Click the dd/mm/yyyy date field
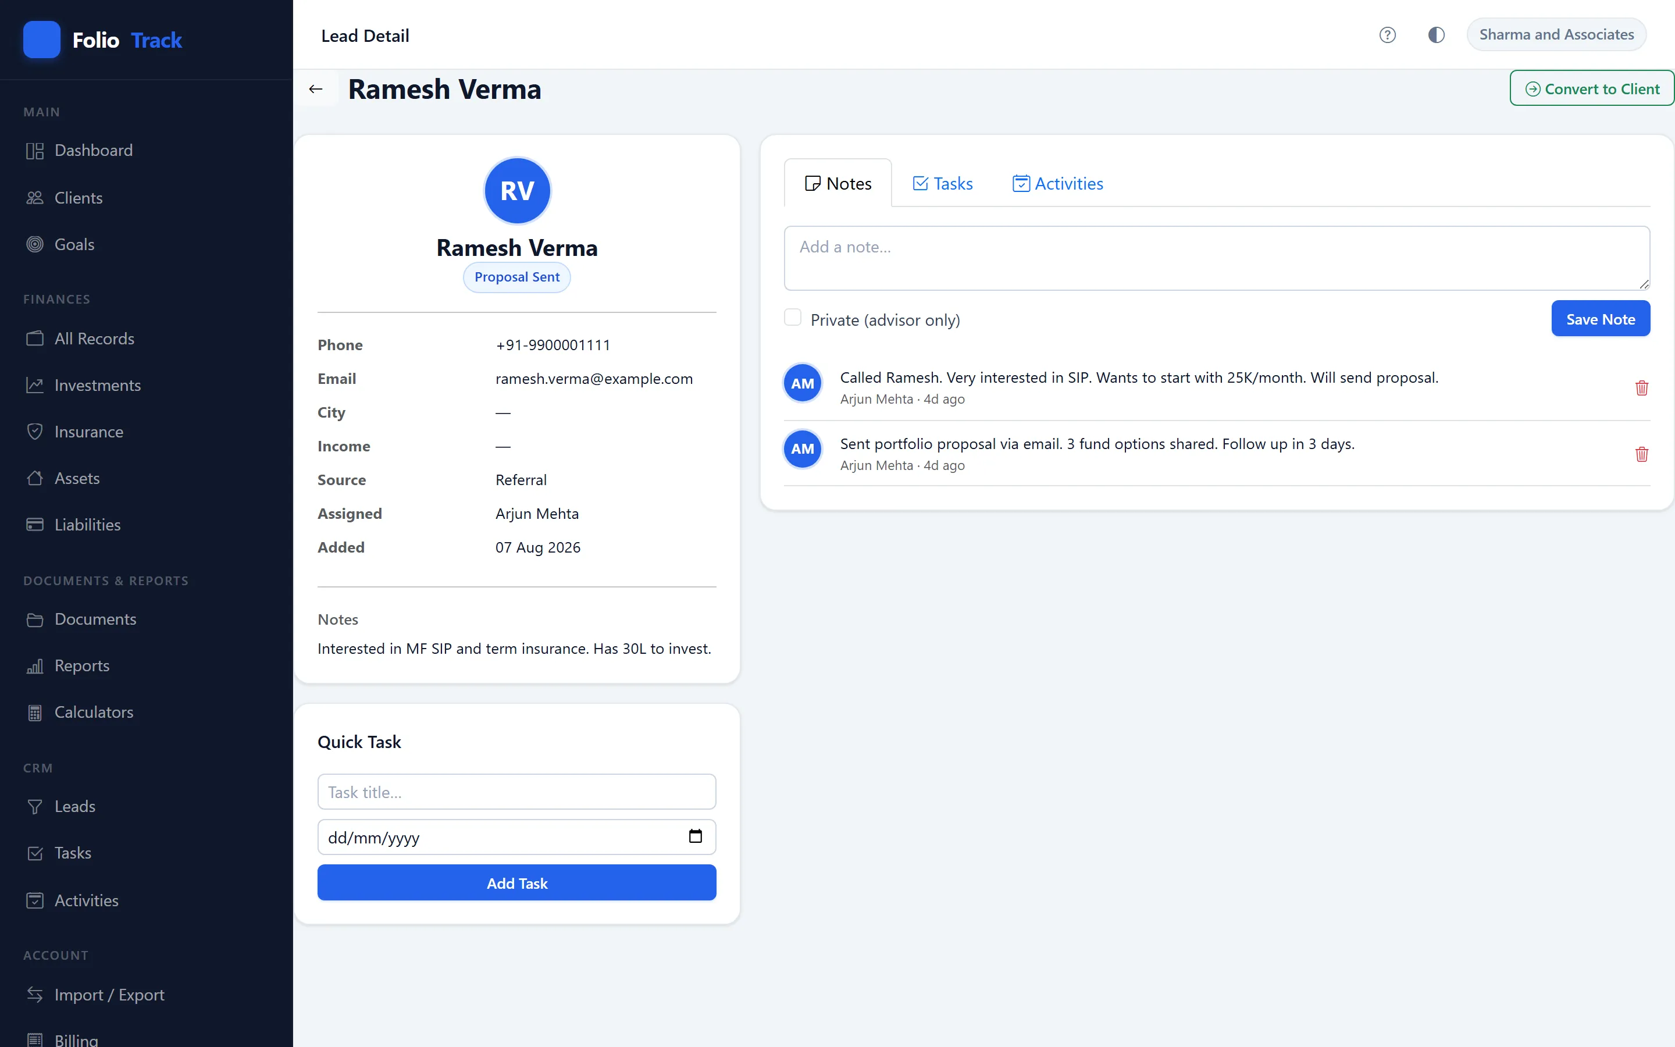Image resolution: width=1675 pixels, height=1047 pixels. [x=516, y=837]
